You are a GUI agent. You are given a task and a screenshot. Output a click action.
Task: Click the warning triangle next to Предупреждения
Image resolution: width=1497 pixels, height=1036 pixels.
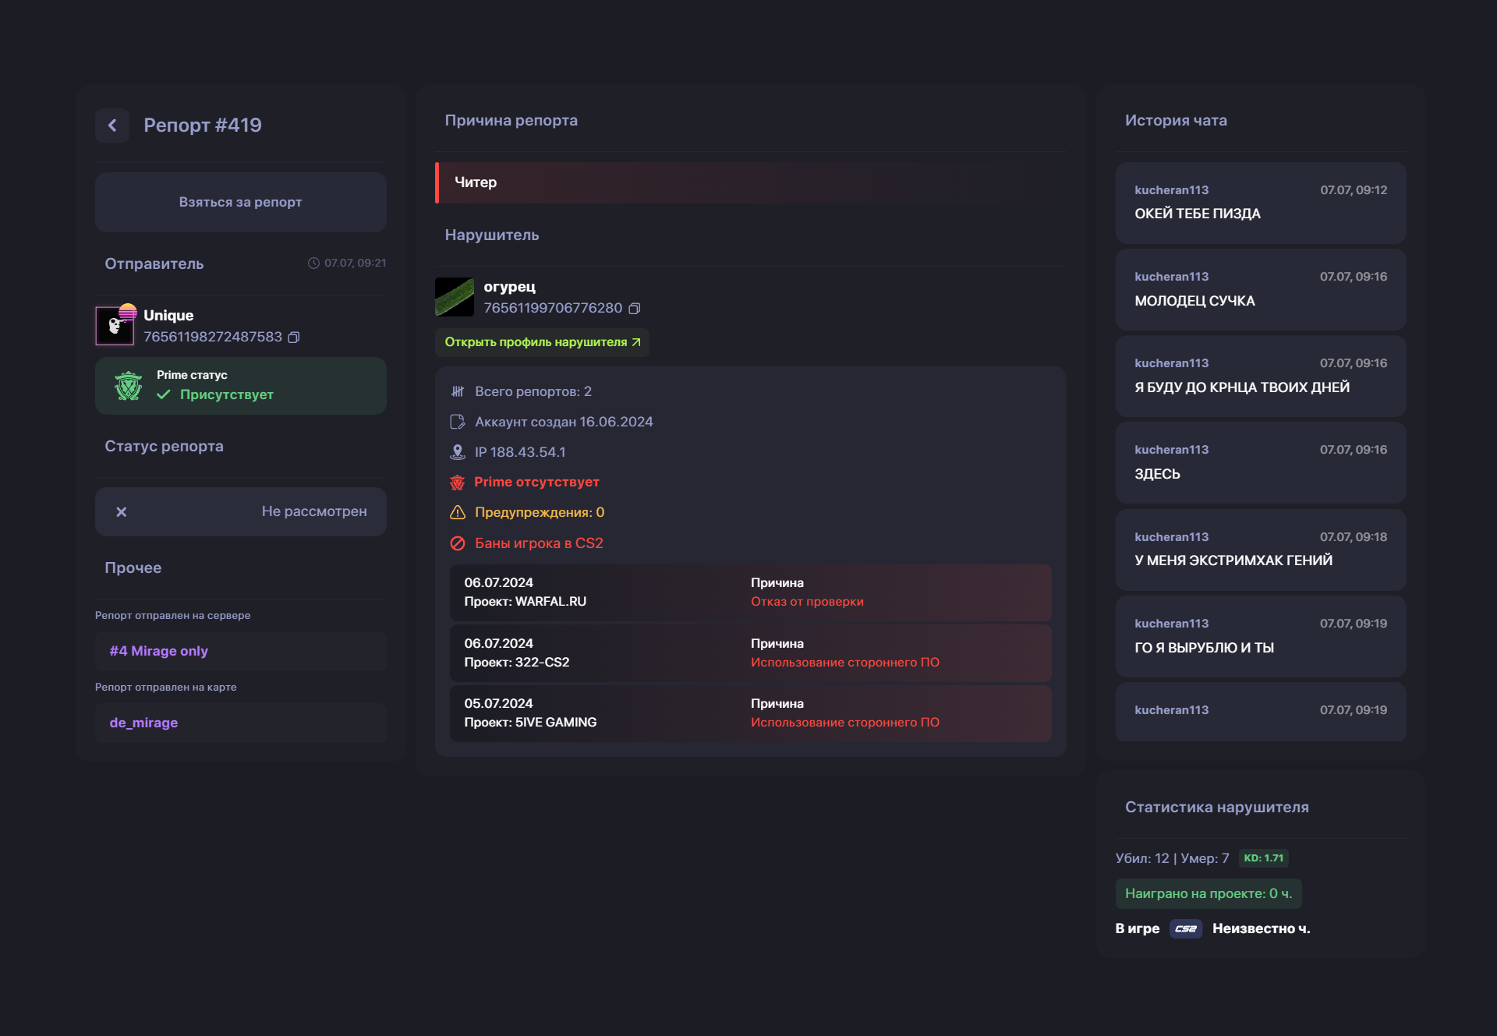[458, 512]
